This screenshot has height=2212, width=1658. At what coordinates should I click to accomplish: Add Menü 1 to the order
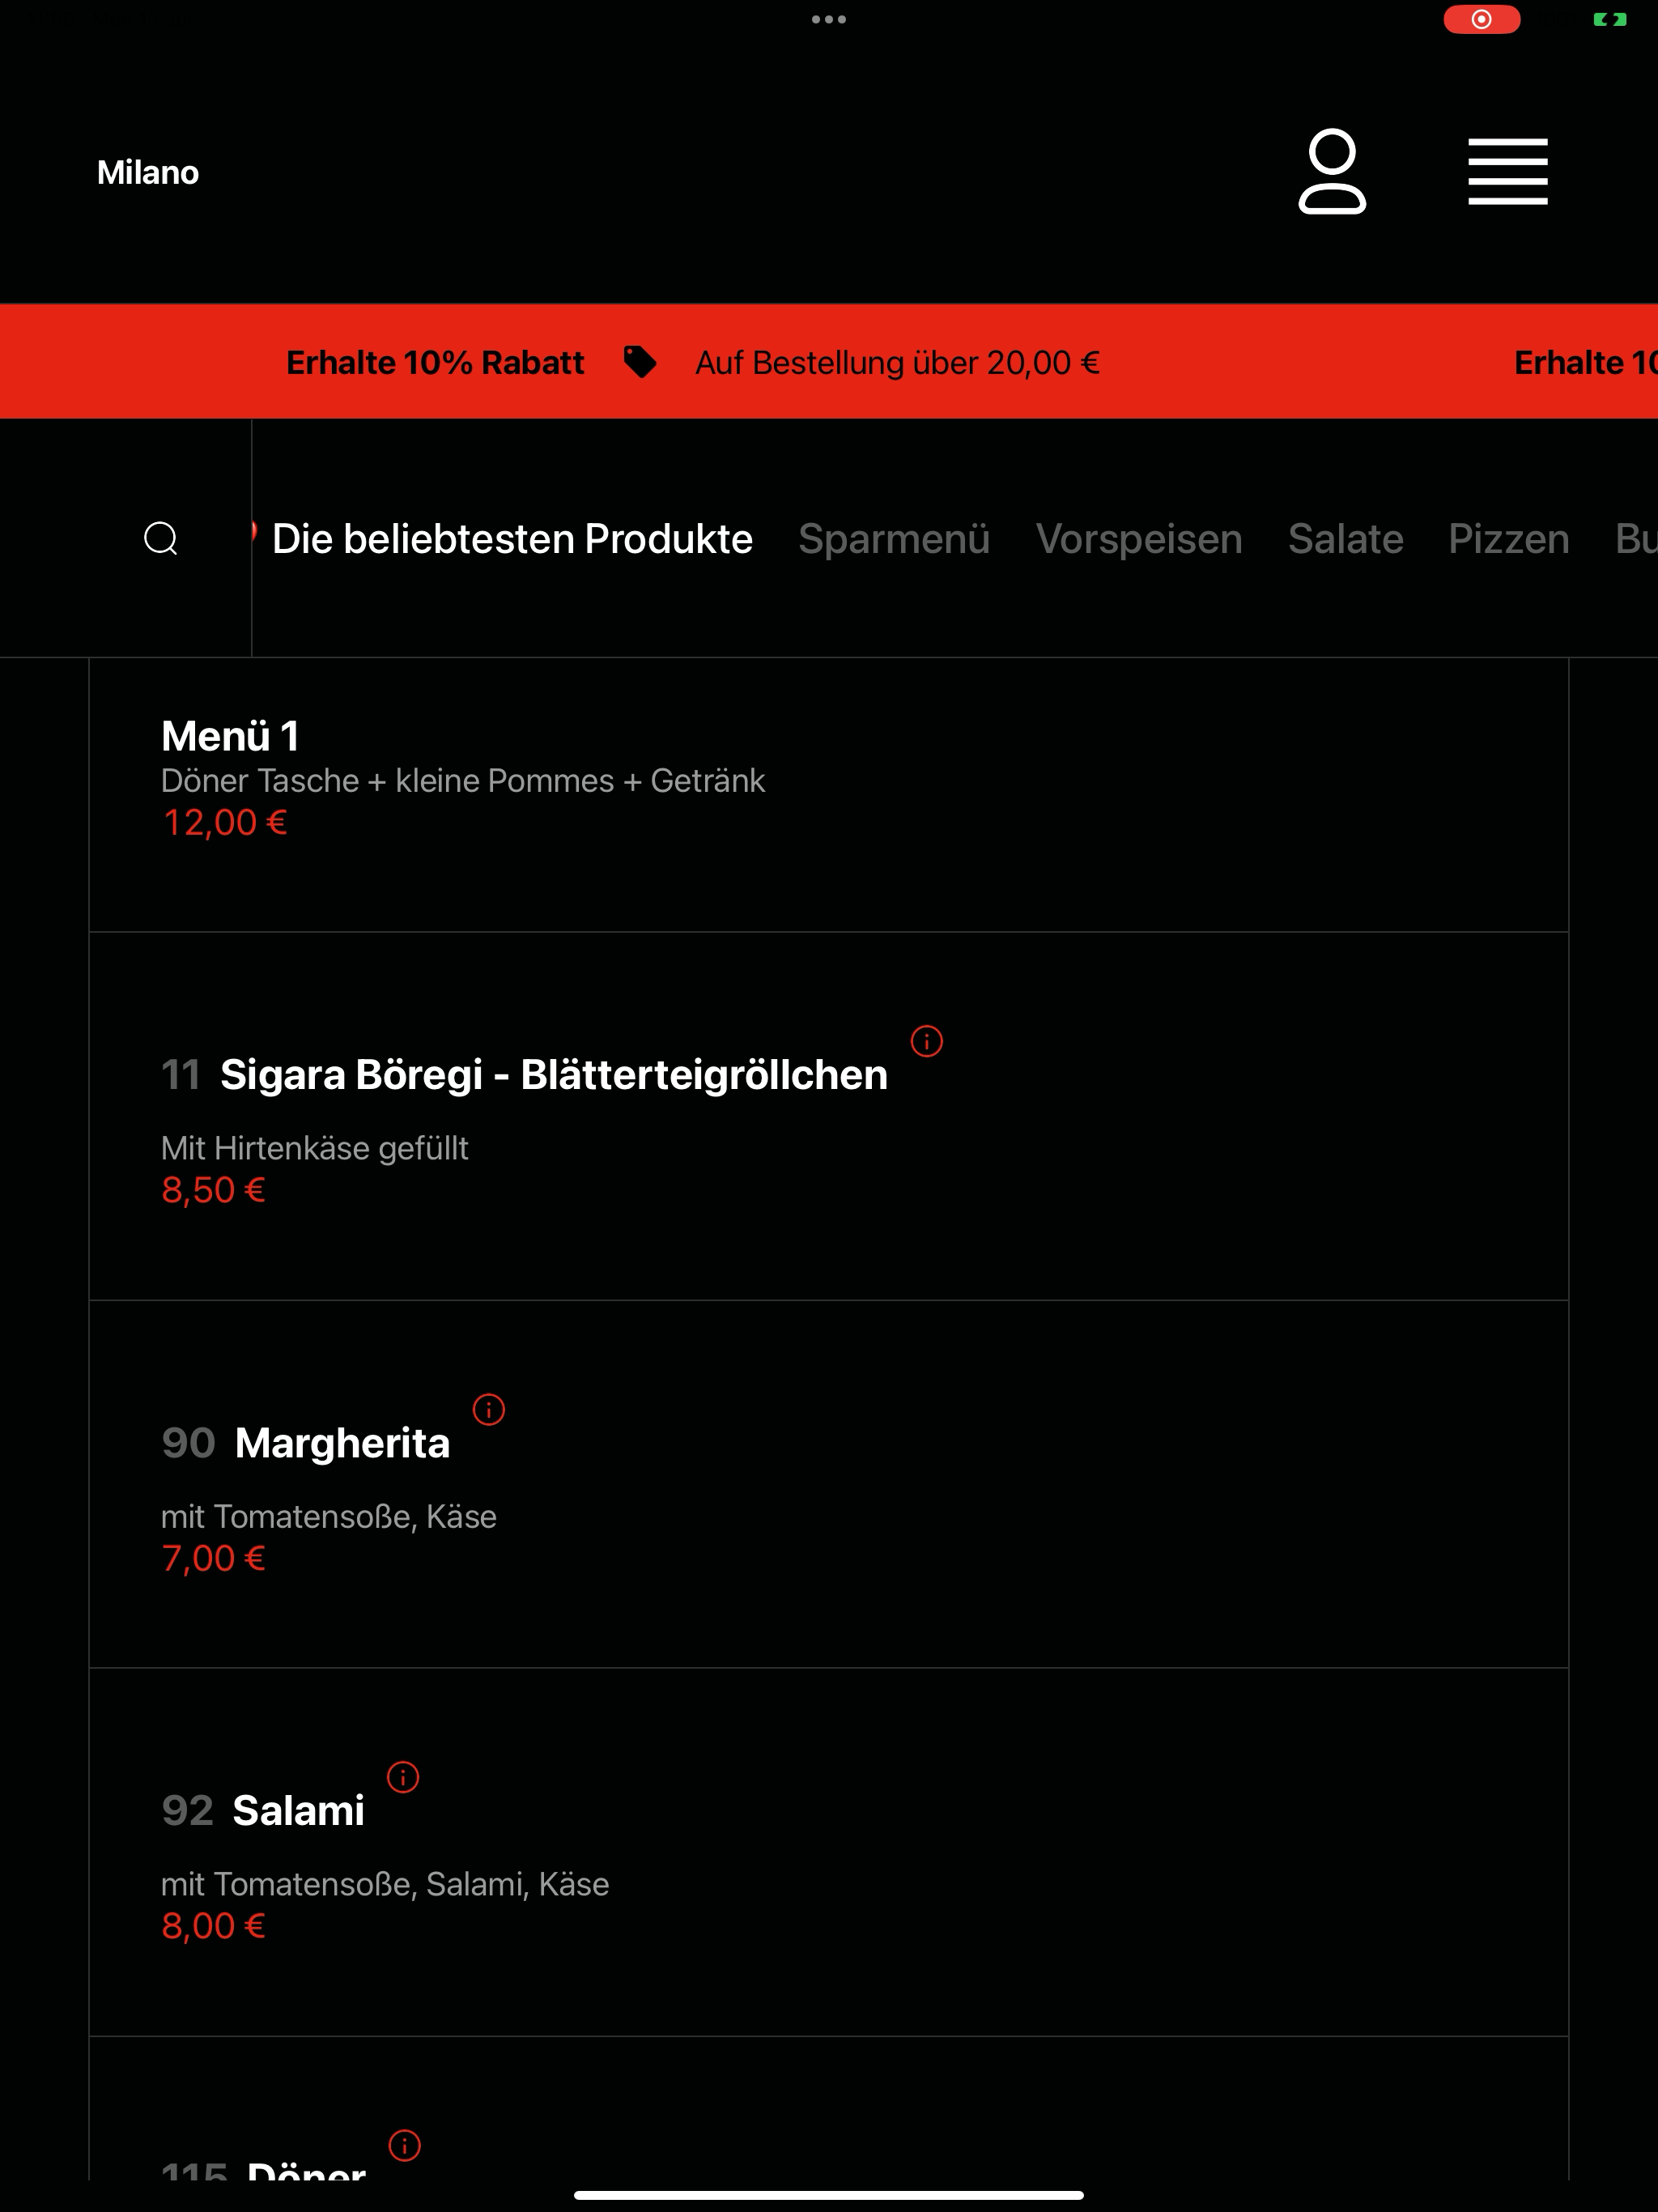pyautogui.click(x=828, y=795)
